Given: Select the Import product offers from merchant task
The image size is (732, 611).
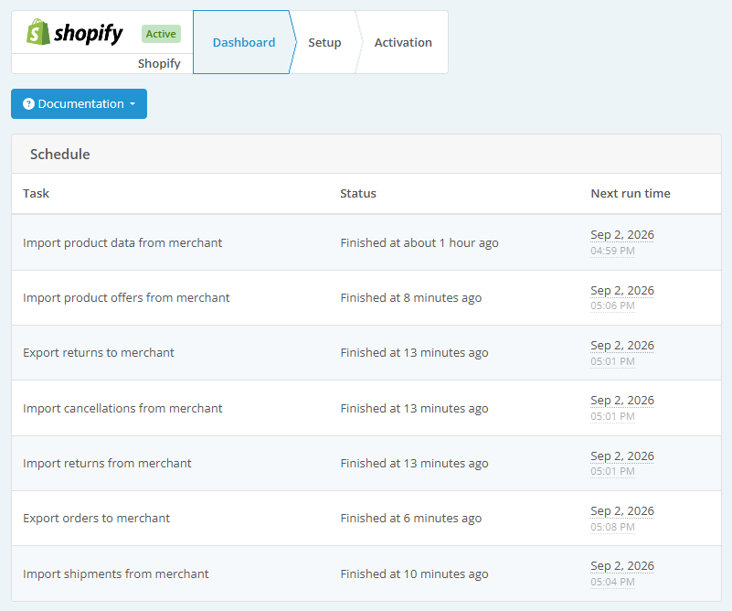Looking at the screenshot, I should (x=126, y=297).
